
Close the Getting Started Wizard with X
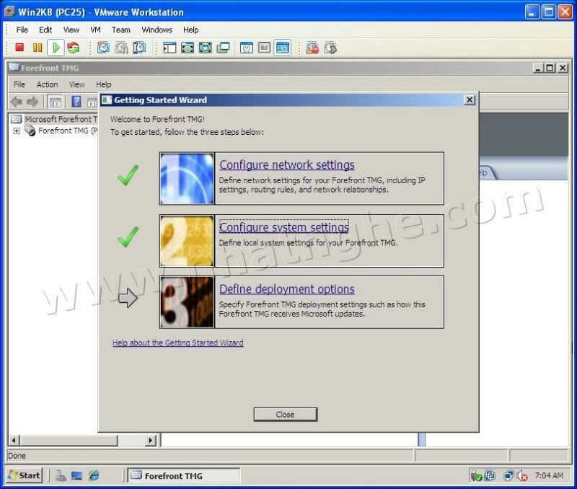pyautogui.click(x=470, y=100)
